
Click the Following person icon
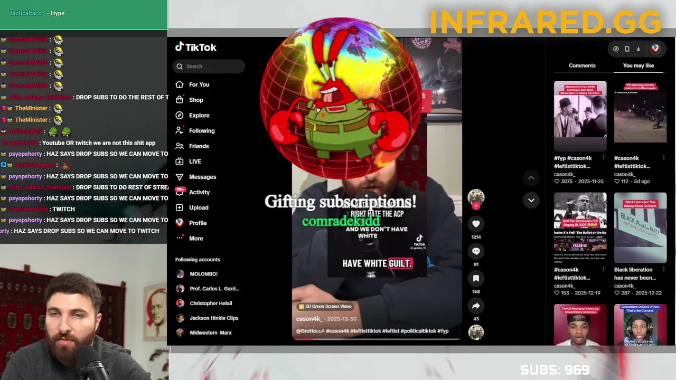click(180, 130)
